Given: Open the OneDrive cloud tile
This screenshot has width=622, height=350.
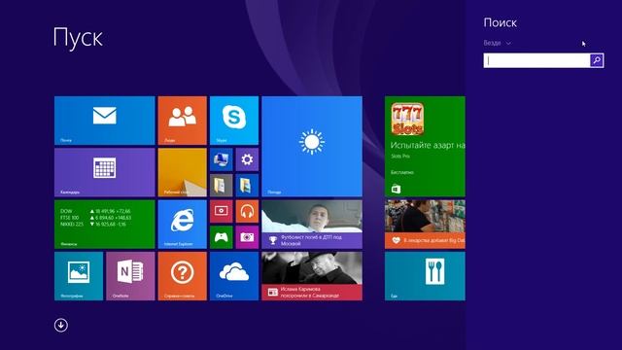Looking at the screenshot, I should [x=234, y=276].
